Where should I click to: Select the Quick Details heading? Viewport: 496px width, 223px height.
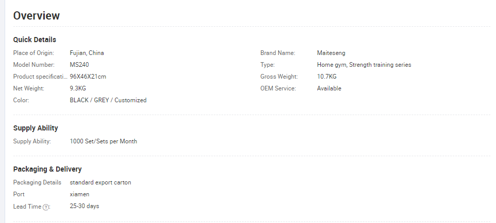(35, 40)
